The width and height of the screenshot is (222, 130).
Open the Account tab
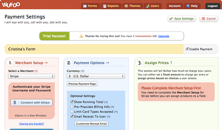(x=175, y=6)
